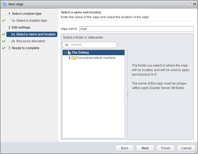Click the datacenter icon beside The Solving
The width and height of the screenshot is (198, 154).
(x=69, y=53)
